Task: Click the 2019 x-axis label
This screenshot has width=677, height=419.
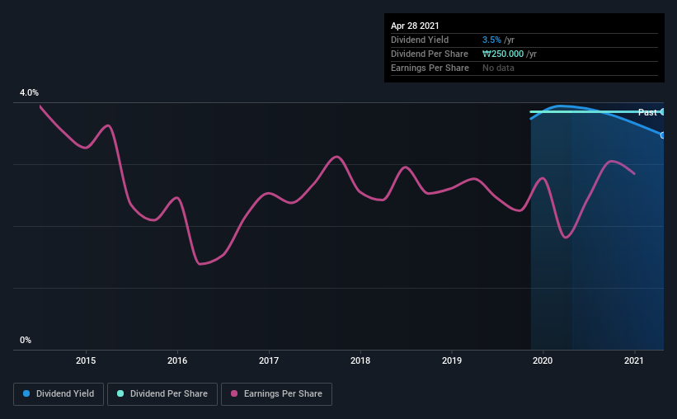Action: 452,360
